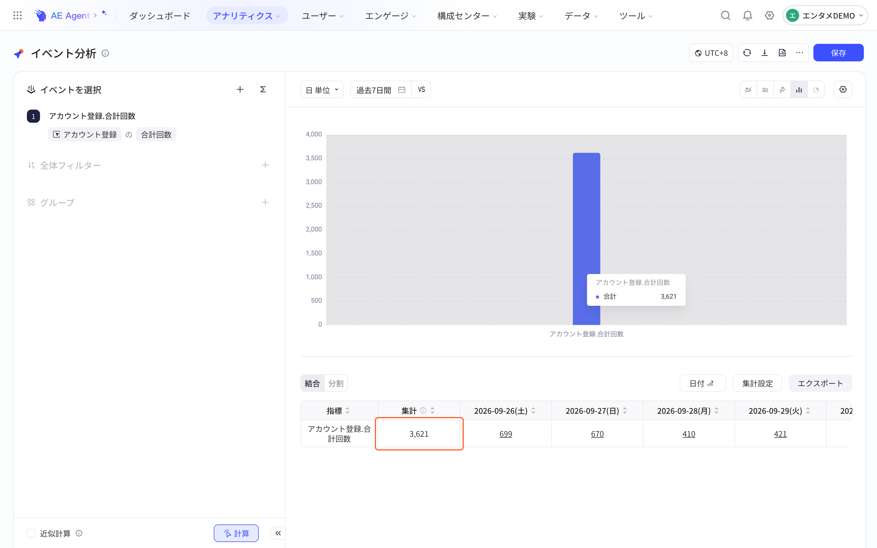Select the 分割 view toggle

click(x=335, y=383)
